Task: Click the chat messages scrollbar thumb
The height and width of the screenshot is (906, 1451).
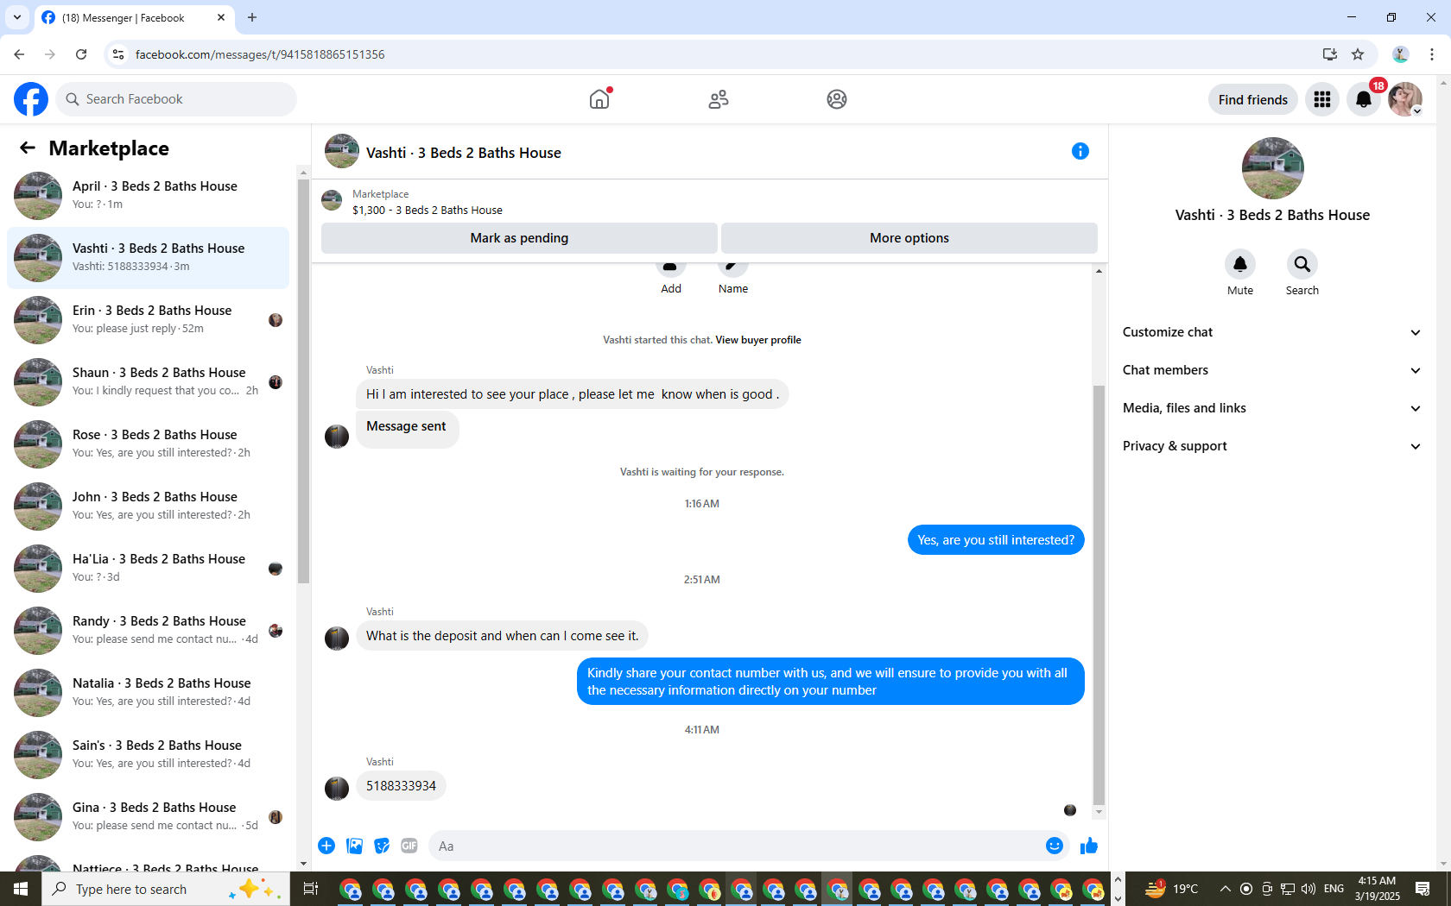Action: pyautogui.click(x=1099, y=595)
